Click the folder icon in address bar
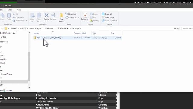 (x=6, y=28)
